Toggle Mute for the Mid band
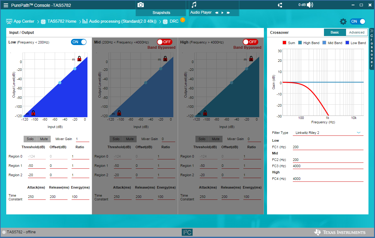The image size is (375, 238). click(130, 139)
